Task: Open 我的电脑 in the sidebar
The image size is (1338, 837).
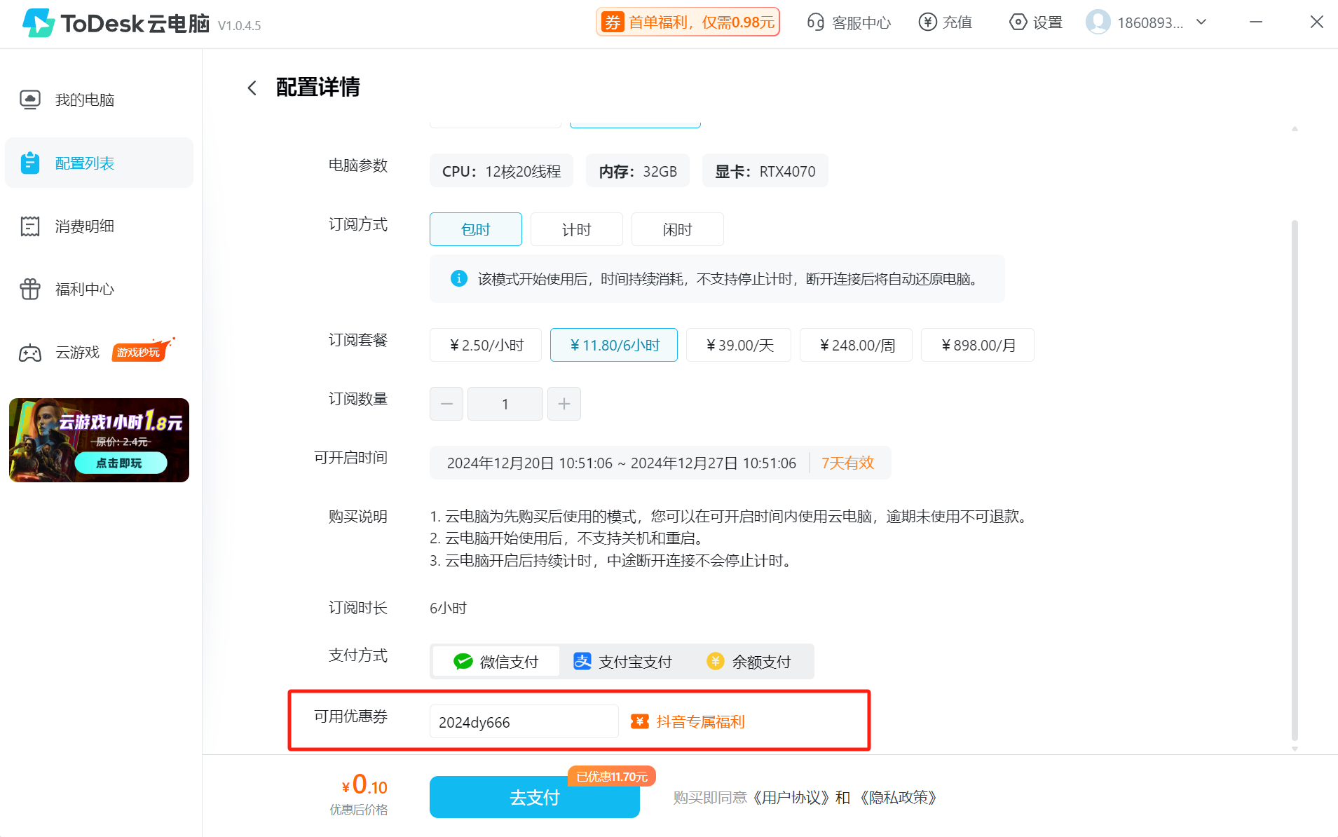Action: (x=99, y=100)
